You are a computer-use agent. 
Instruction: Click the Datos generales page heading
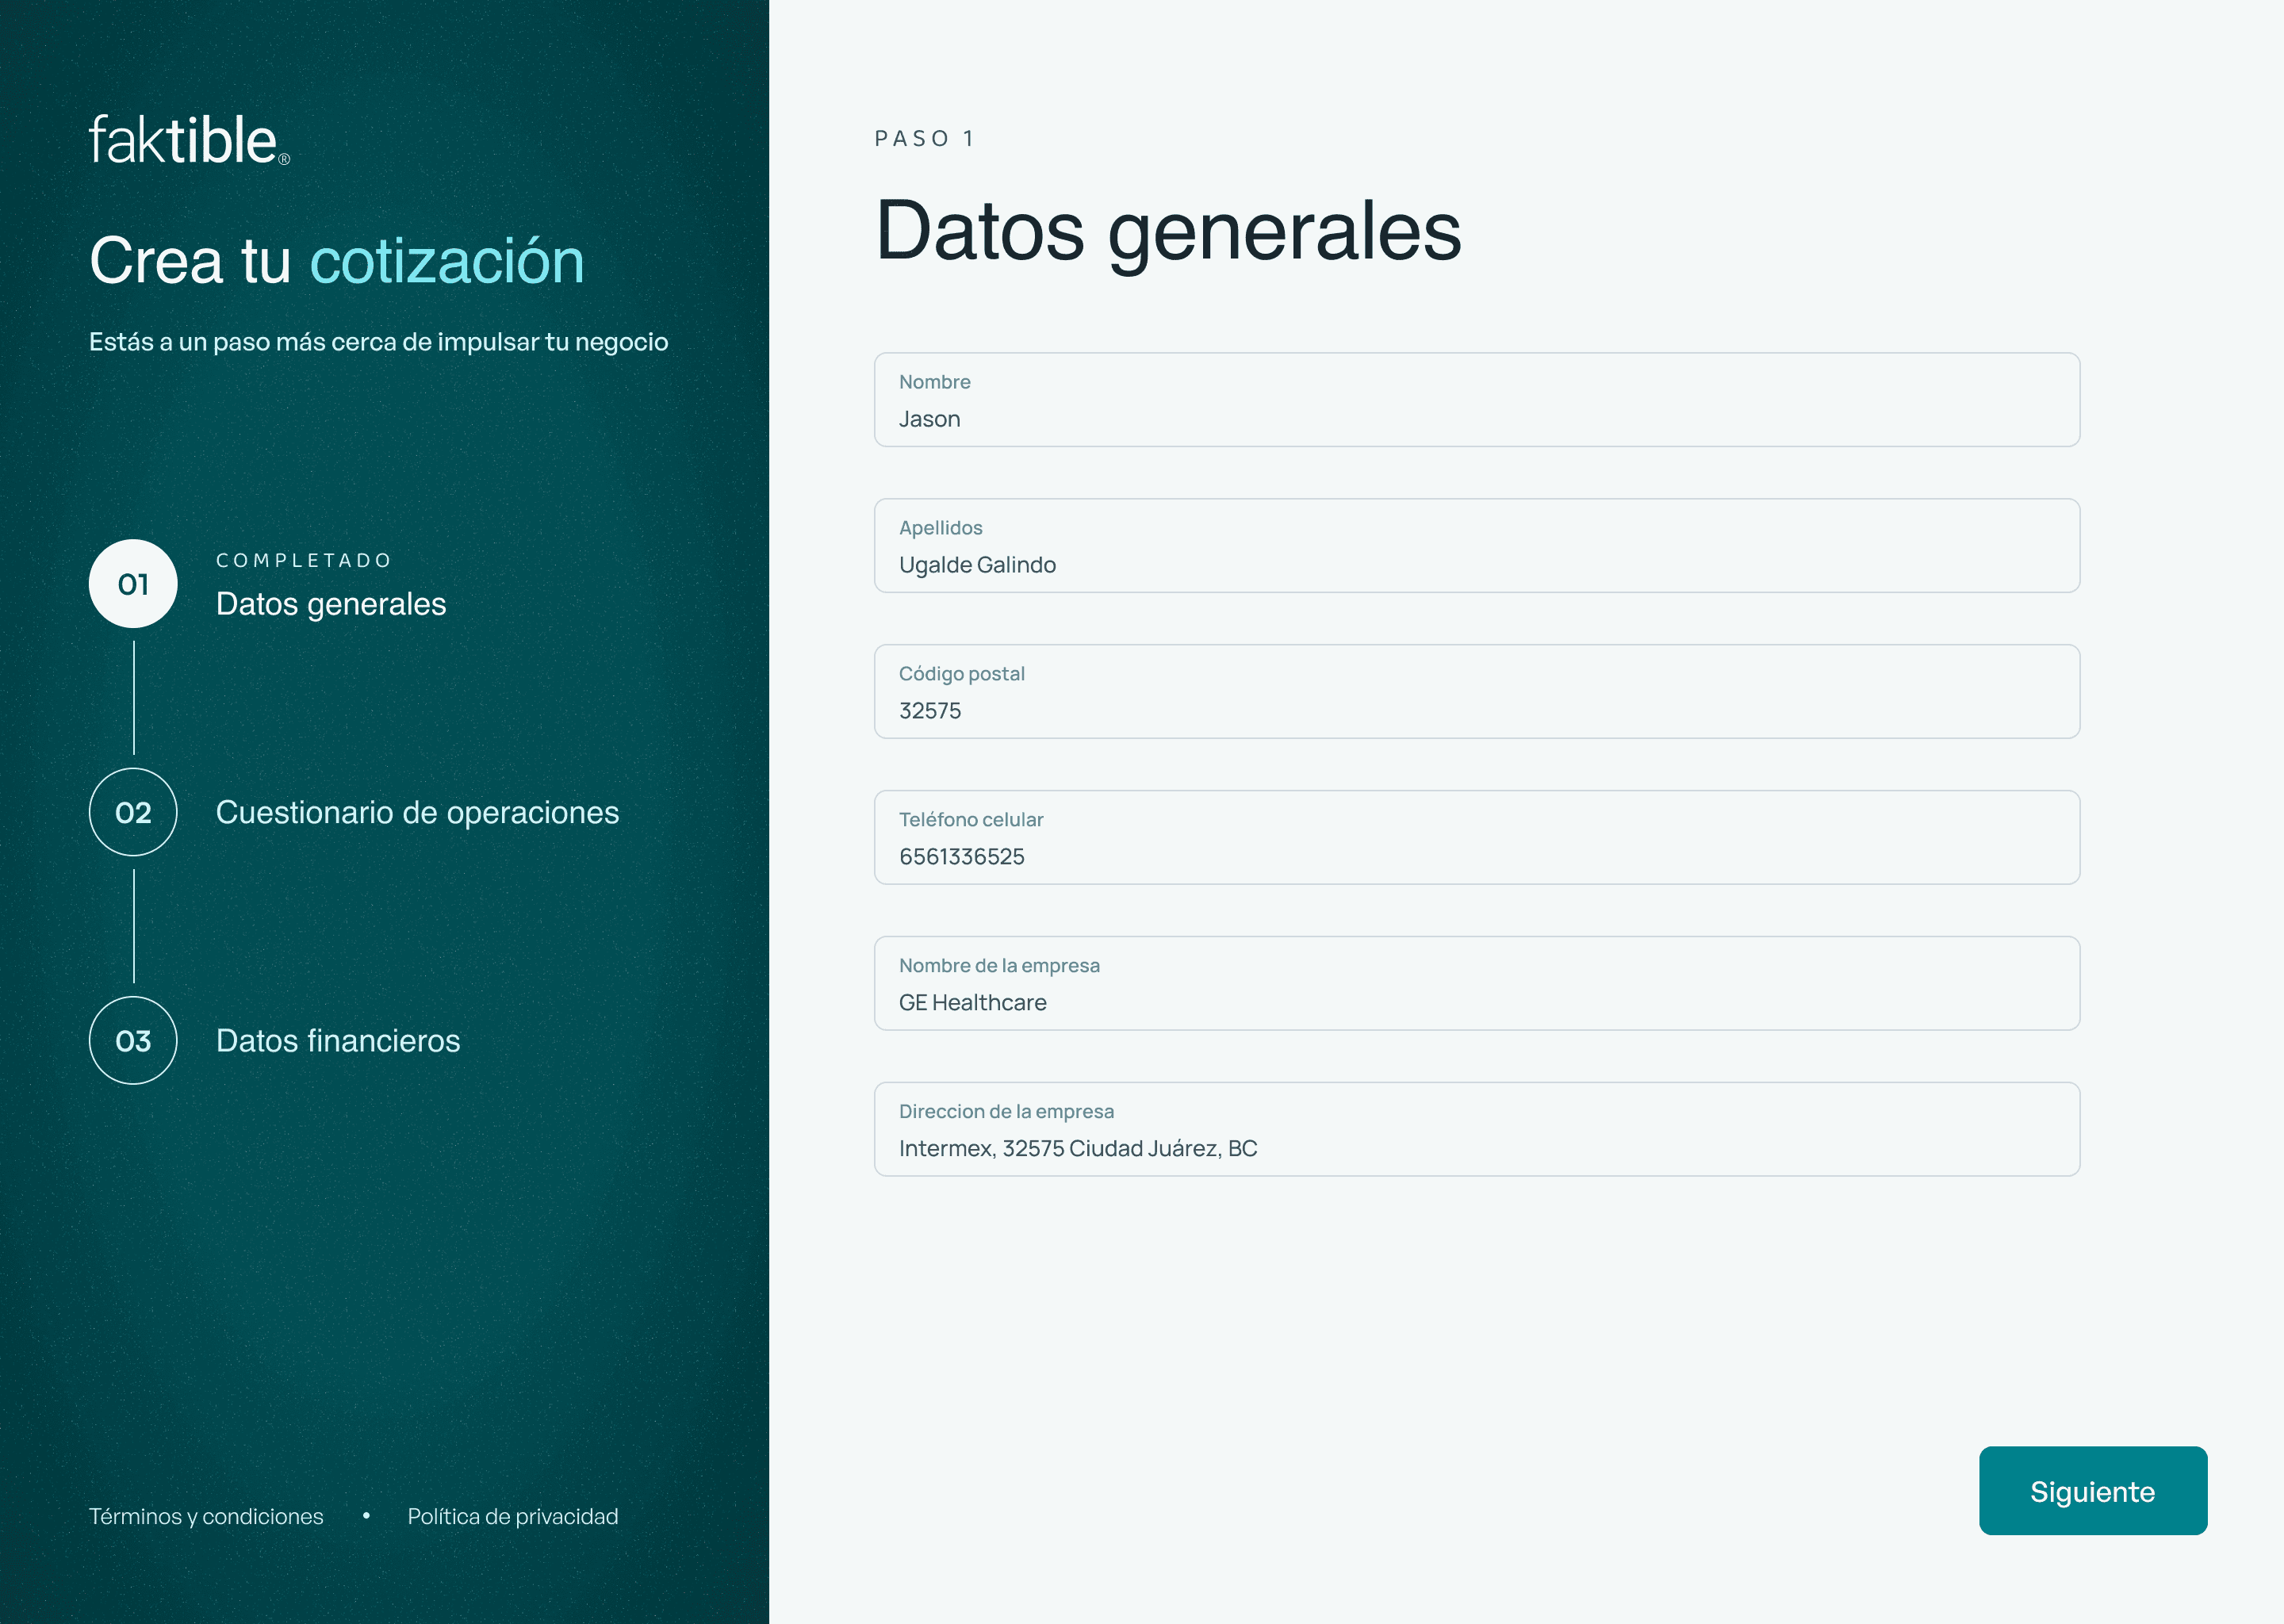coord(1168,232)
